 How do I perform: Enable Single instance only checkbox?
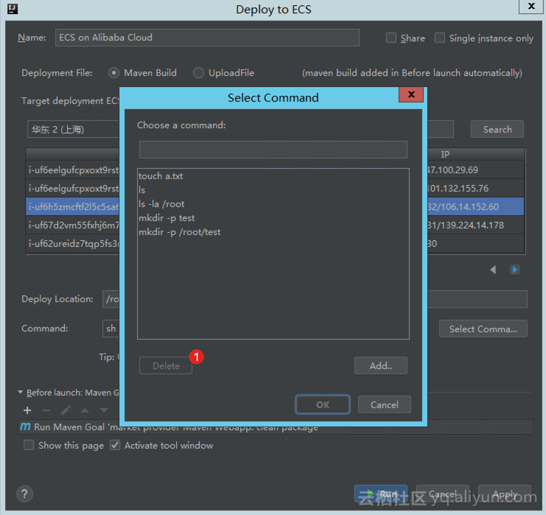439,38
